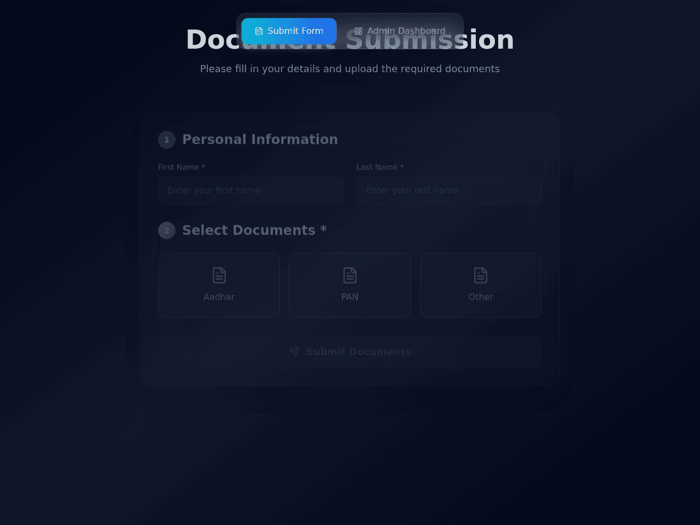This screenshot has height=525, width=700.
Task: Click the PAN file icon
Action: (x=350, y=275)
